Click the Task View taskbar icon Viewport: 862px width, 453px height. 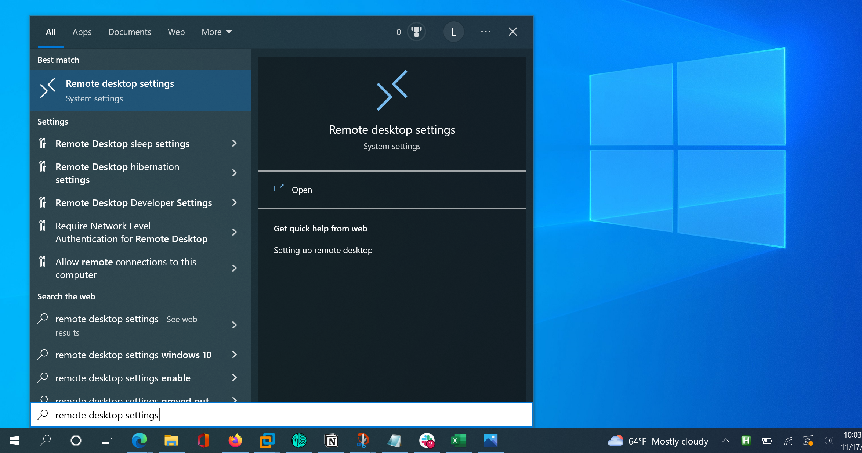point(107,440)
